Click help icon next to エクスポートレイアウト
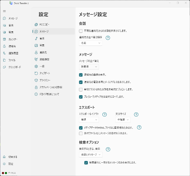Image resolution: width=190 pixels, height=176 pixels. [104, 114]
